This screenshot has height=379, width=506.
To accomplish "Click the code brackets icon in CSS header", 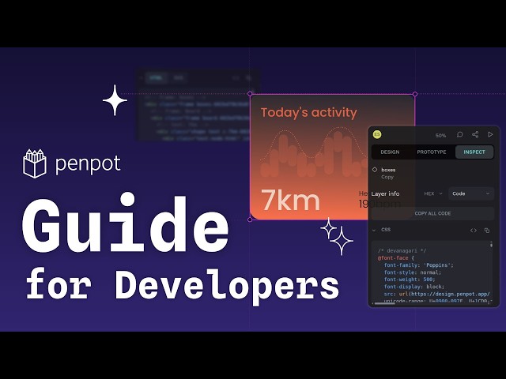I will [x=473, y=230].
